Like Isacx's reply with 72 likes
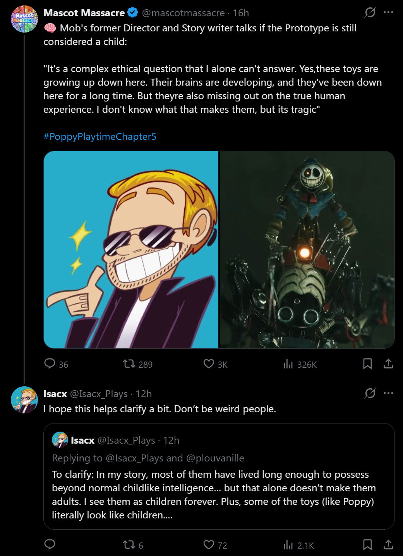 coord(209,545)
